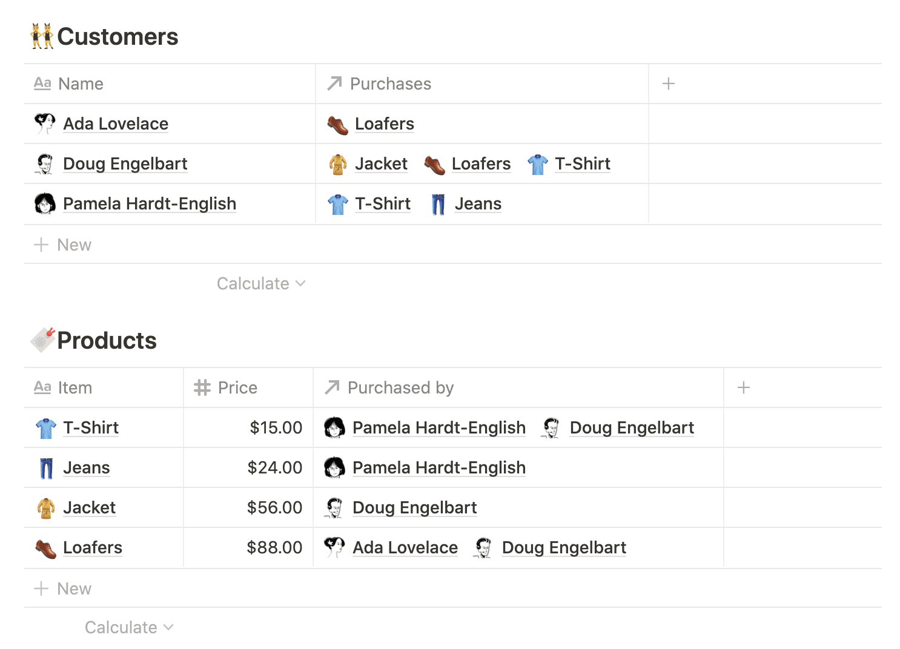Screen dimensions: 900x649
Task: Click the Customers page emoji icon
Action: pyautogui.click(x=42, y=36)
